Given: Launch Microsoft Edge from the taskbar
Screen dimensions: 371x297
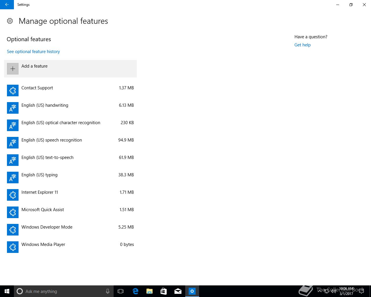Looking at the screenshot, I should pos(135,291).
